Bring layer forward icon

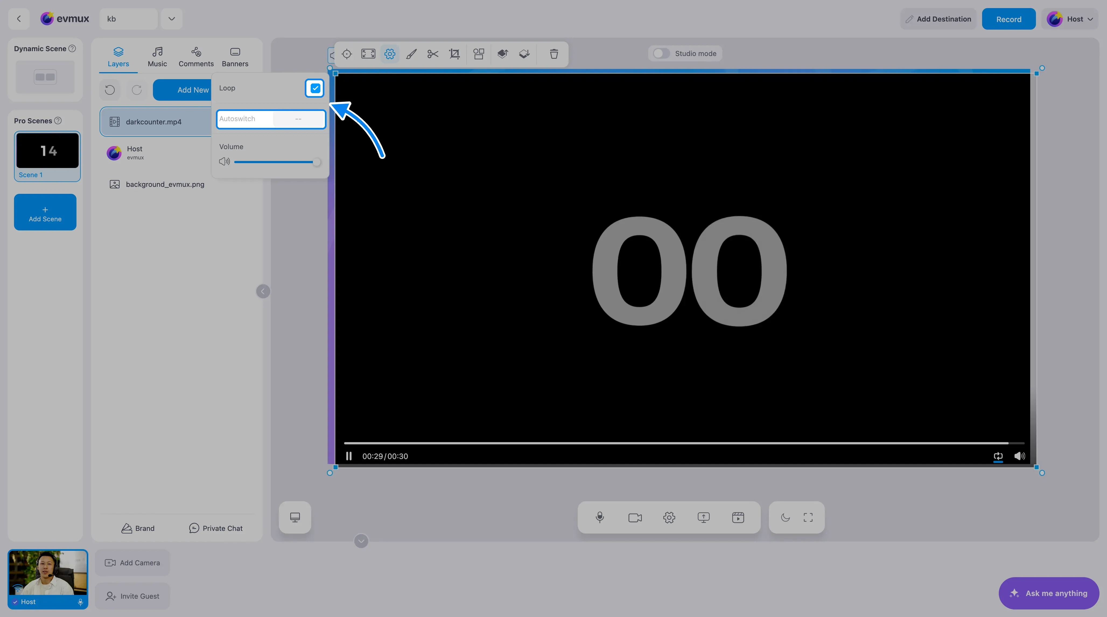click(x=503, y=54)
